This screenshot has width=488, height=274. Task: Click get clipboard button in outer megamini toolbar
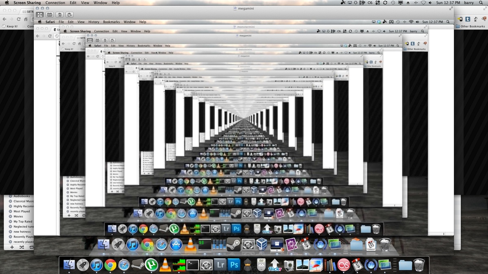pyautogui.click(x=60, y=15)
